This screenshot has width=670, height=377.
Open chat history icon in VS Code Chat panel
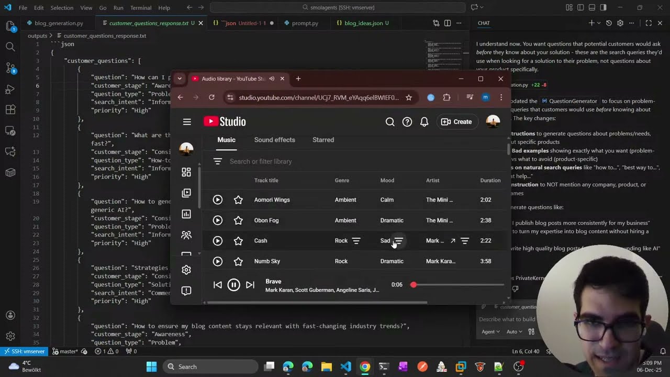point(609,23)
